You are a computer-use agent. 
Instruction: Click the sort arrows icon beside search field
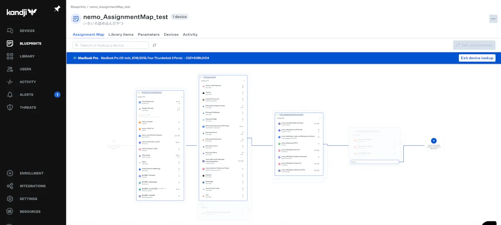(x=154, y=45)
